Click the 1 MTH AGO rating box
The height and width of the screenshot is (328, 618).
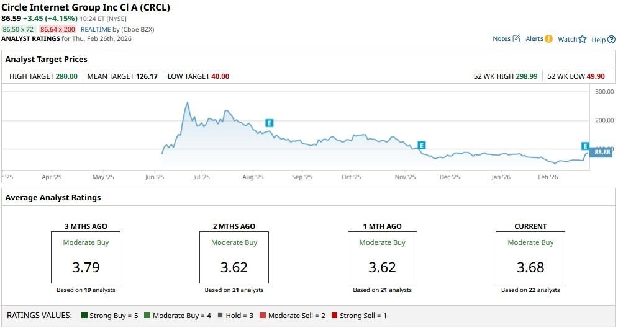383,257
